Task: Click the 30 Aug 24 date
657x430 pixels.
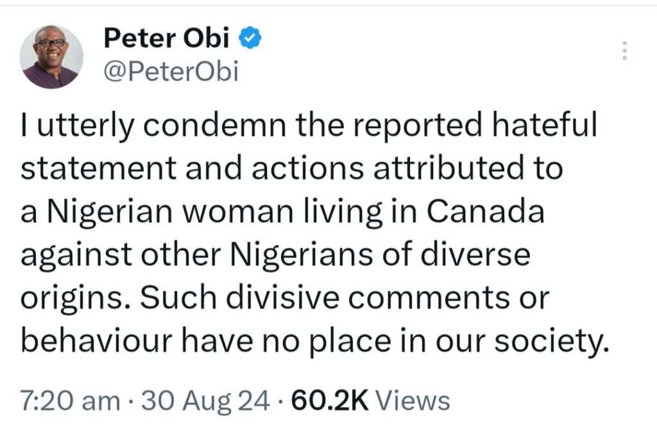Action: pos(205,401)
